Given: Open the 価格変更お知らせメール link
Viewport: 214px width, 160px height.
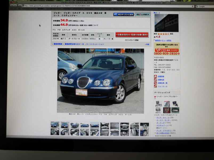Looking at the screenshot, I should point(74,44).
